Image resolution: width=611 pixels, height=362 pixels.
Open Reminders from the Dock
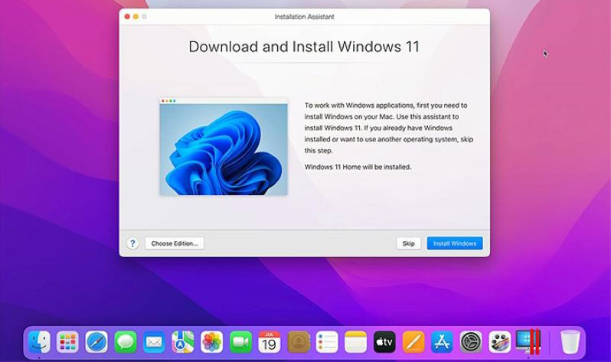tap(327, 342)
